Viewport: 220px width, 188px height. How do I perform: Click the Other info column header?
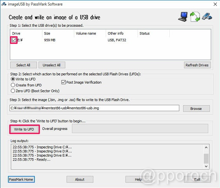coord(122,33)
